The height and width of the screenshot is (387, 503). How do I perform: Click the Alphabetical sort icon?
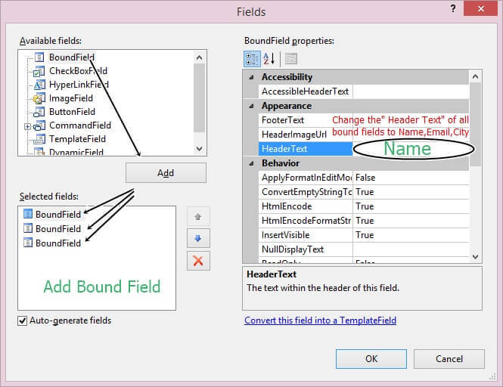pyautogui.click(x=269, y=58)
